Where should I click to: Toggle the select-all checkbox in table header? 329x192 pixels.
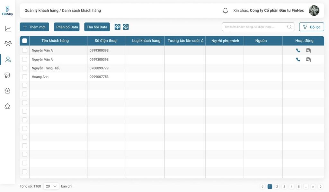(24, 41)
